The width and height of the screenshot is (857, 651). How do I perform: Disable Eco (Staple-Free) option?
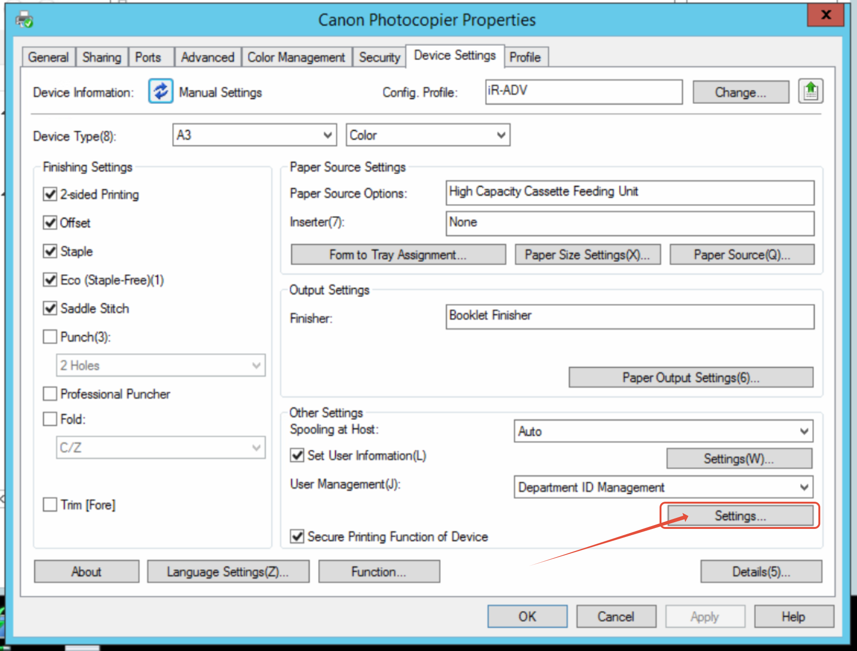50,280
